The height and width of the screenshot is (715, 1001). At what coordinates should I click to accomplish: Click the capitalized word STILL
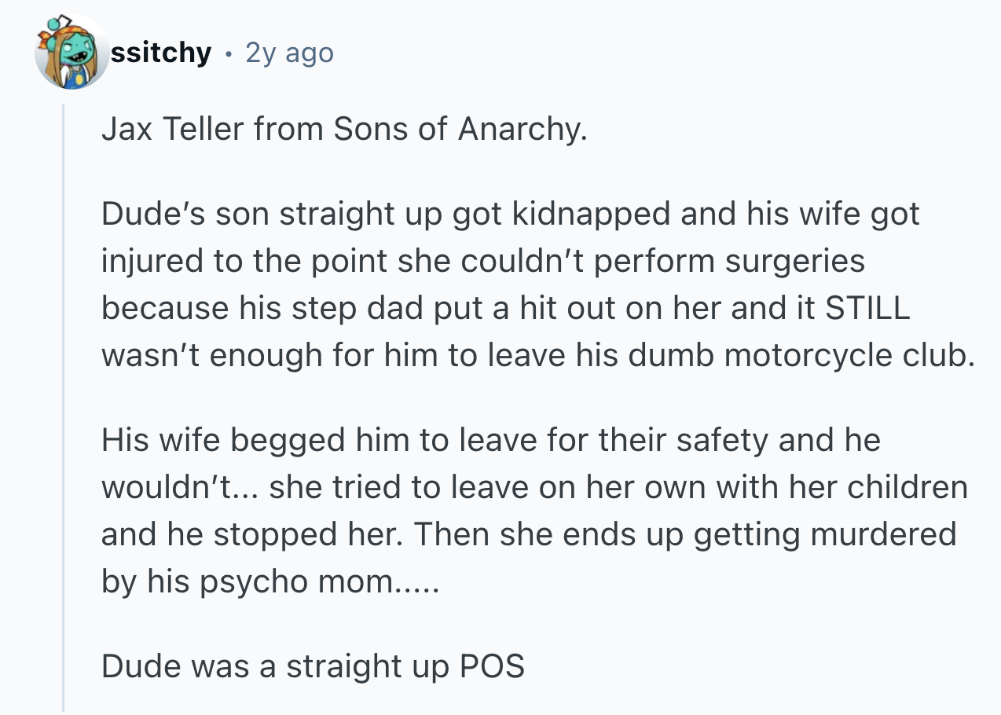[867, 307]
